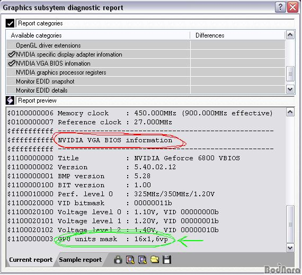
Task: Click the BIT version 1.00 line
Action: point(79,185)
